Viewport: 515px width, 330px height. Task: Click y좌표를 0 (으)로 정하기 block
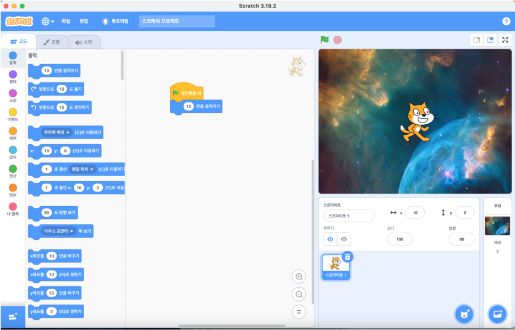point(56,311)
